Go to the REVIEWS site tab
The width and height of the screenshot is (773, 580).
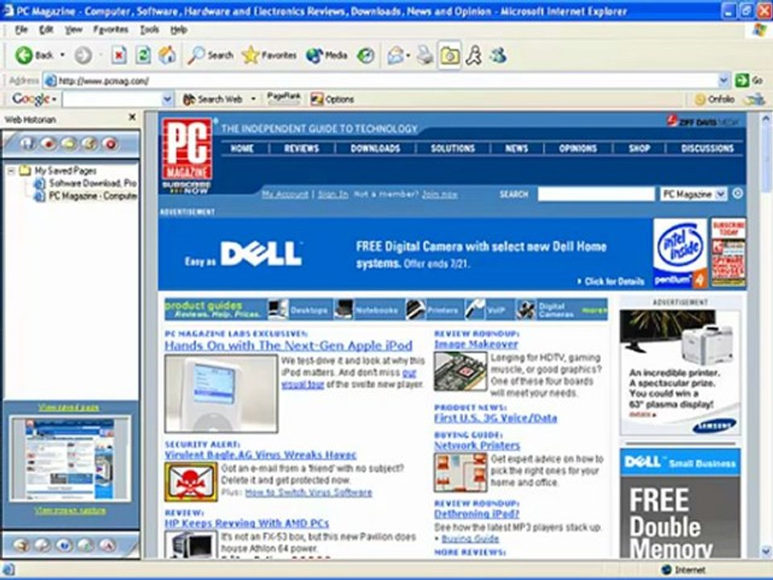[302, 148]
